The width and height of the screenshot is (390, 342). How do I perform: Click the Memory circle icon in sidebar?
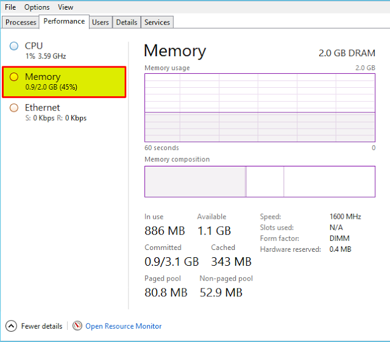tap(14, 77)
